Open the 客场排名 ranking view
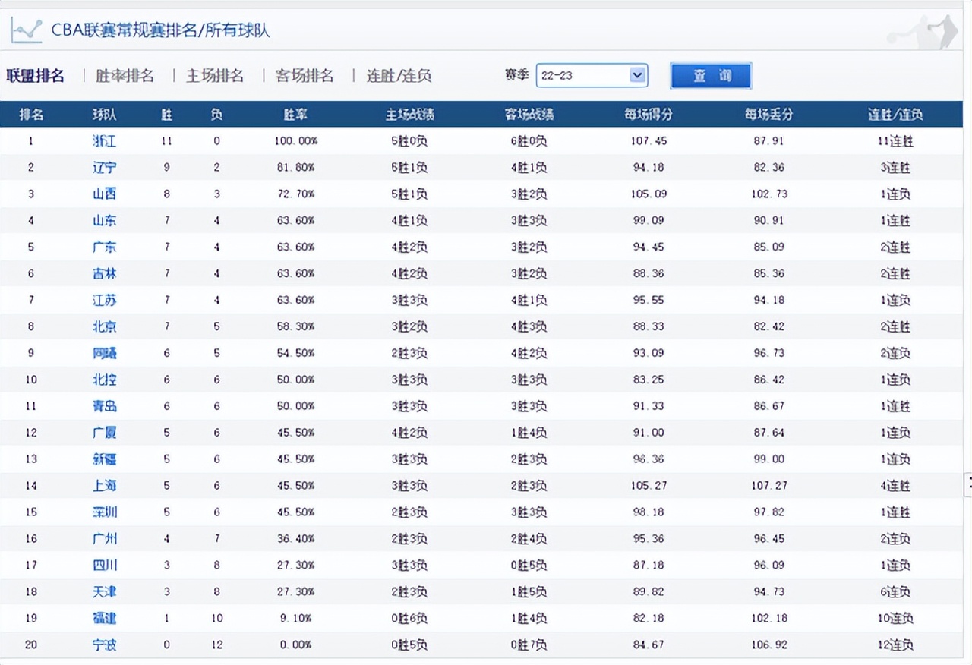The image size is (972, 665). [x=304, y=76]
